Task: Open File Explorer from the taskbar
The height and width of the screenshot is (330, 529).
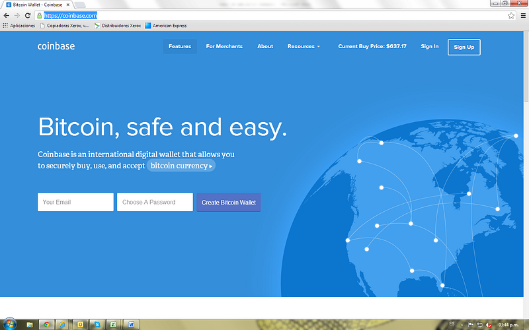Action: (x=30, y=325)
